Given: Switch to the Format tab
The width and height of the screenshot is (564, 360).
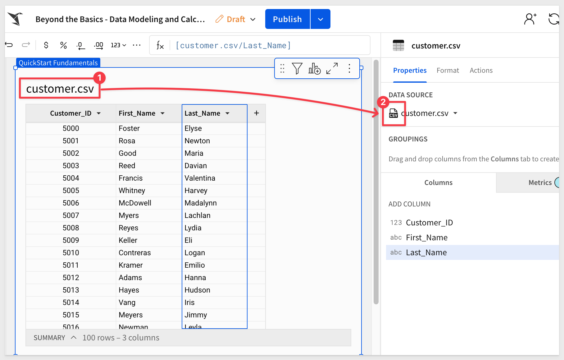Looking at the screenshot, I should coord(448,71).
